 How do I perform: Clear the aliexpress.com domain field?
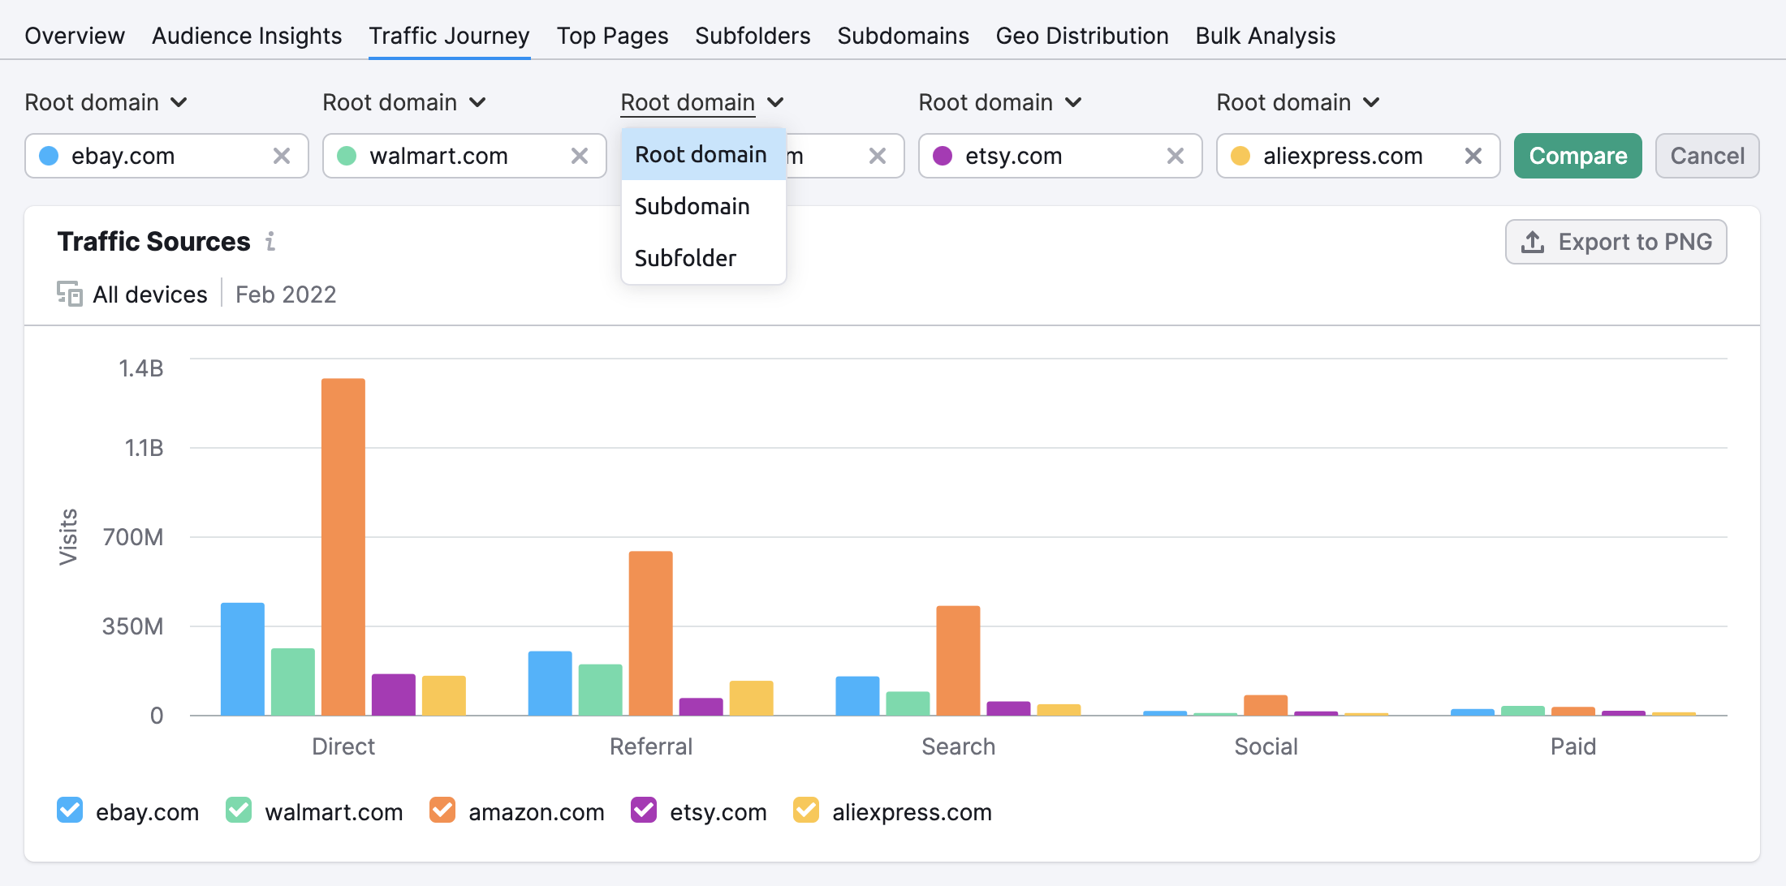(x=1473, y=156)
